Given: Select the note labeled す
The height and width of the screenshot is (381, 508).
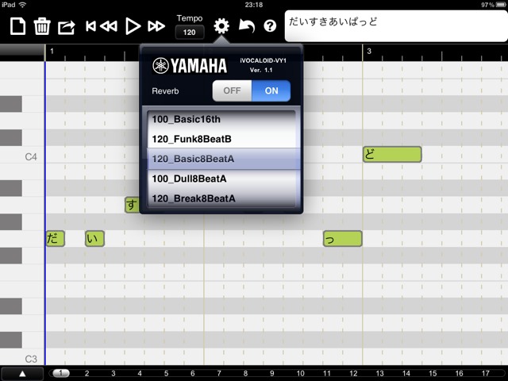Looking at the screenshot, I should click(x=133, y=205).
